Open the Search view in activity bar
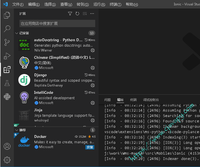Viewport: 200px width, 167px height. pyautogui.click(x=7, y=29)
